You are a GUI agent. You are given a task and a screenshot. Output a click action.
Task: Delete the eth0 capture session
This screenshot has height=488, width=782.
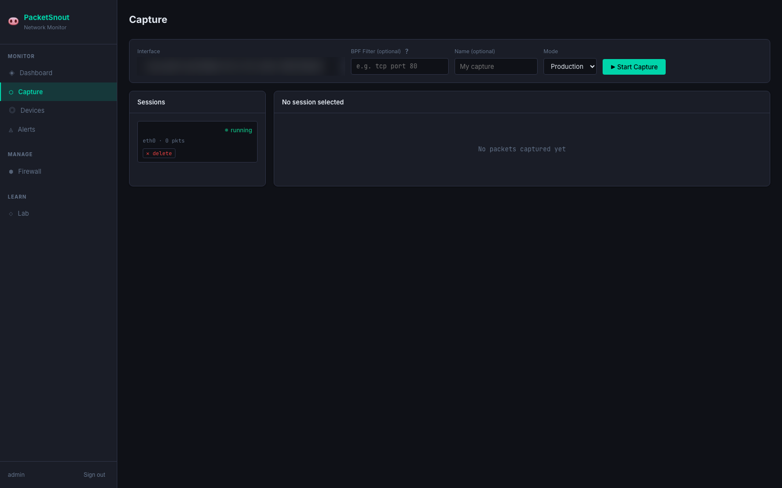pos(159,153)
